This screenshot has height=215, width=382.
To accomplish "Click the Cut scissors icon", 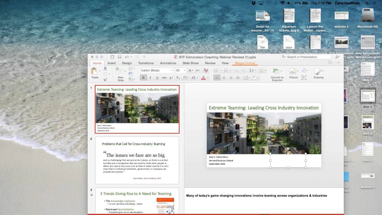I will 105,69.
